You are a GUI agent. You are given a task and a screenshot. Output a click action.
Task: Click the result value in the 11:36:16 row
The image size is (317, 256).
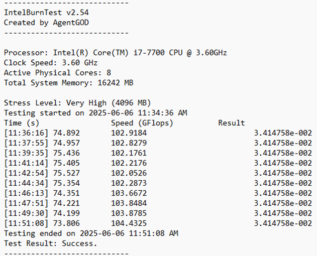(x=282, y=133)
